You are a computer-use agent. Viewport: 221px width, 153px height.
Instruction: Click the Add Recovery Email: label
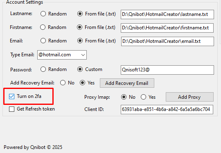(32, 83)
